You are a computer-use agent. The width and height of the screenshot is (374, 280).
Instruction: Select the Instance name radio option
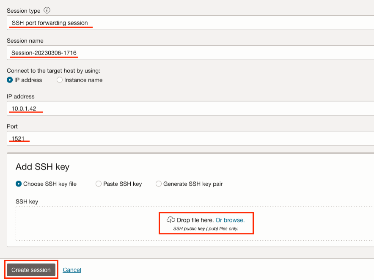60,80
